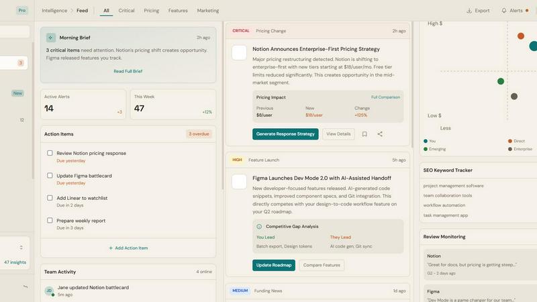The width and height of the screenshot is (537, 302).
Task: Mark Add Linear to watchlist as done
Action: pos(50,198)
